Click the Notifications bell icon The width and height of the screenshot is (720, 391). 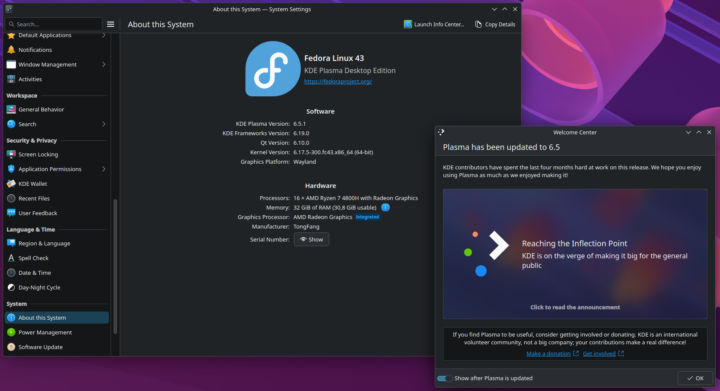[x=11, y=50]
